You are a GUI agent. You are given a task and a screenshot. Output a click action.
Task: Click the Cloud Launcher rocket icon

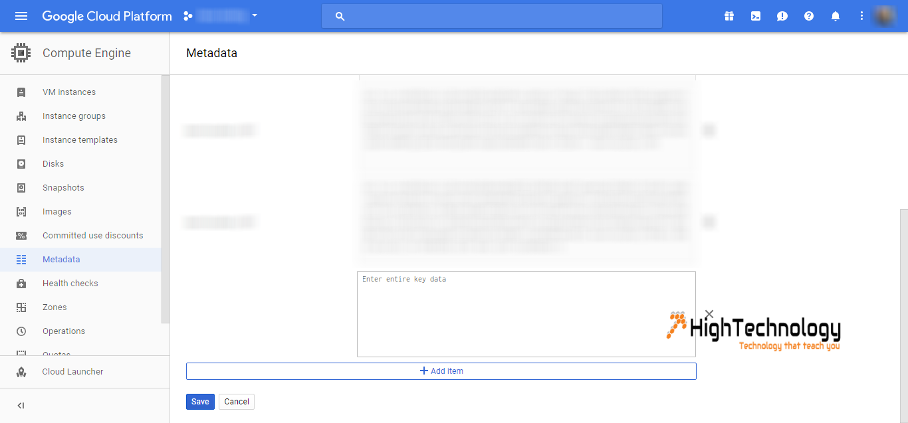pos(21,372)
